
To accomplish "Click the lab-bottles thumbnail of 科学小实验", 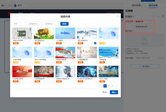I will tap(109, 72).
